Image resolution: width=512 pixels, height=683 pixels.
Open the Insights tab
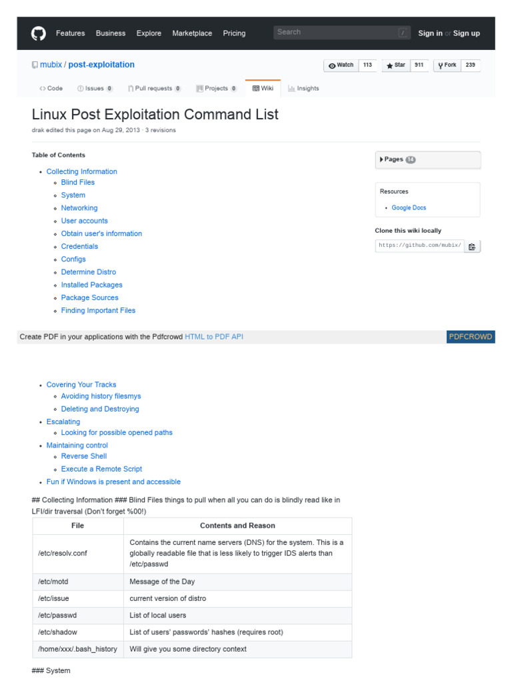[x=303, y=88]
